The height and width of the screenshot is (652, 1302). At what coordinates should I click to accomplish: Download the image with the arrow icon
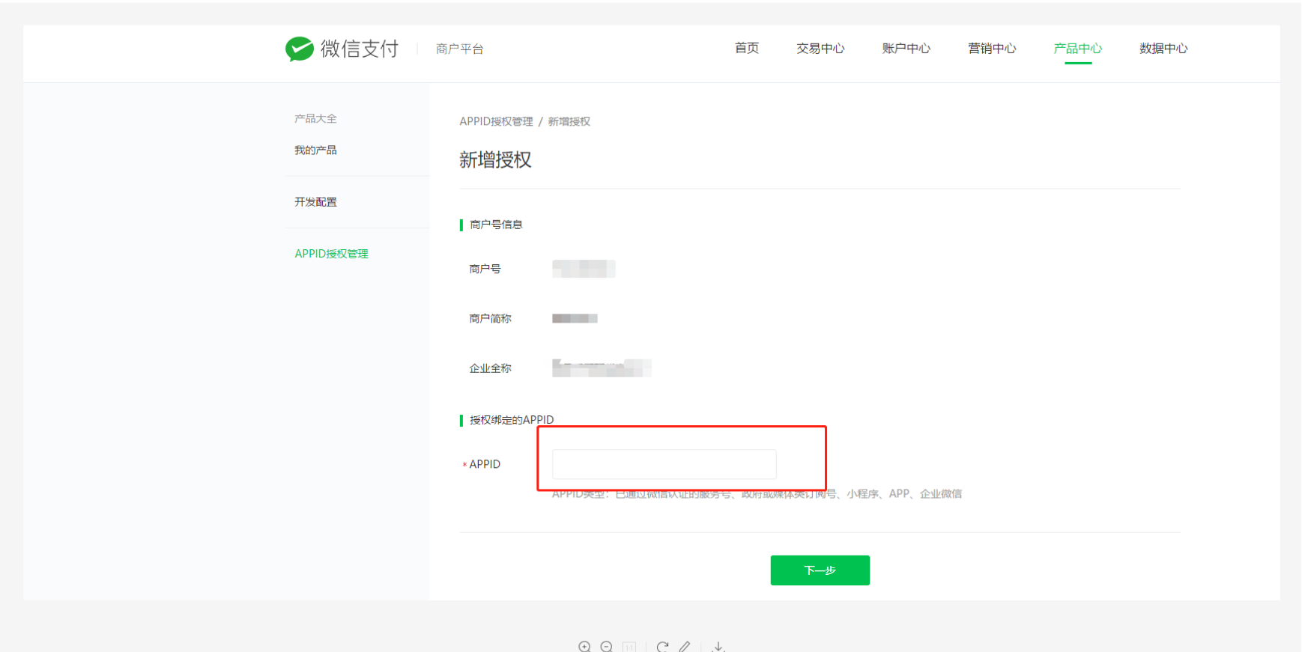click(x=718, y=646)
